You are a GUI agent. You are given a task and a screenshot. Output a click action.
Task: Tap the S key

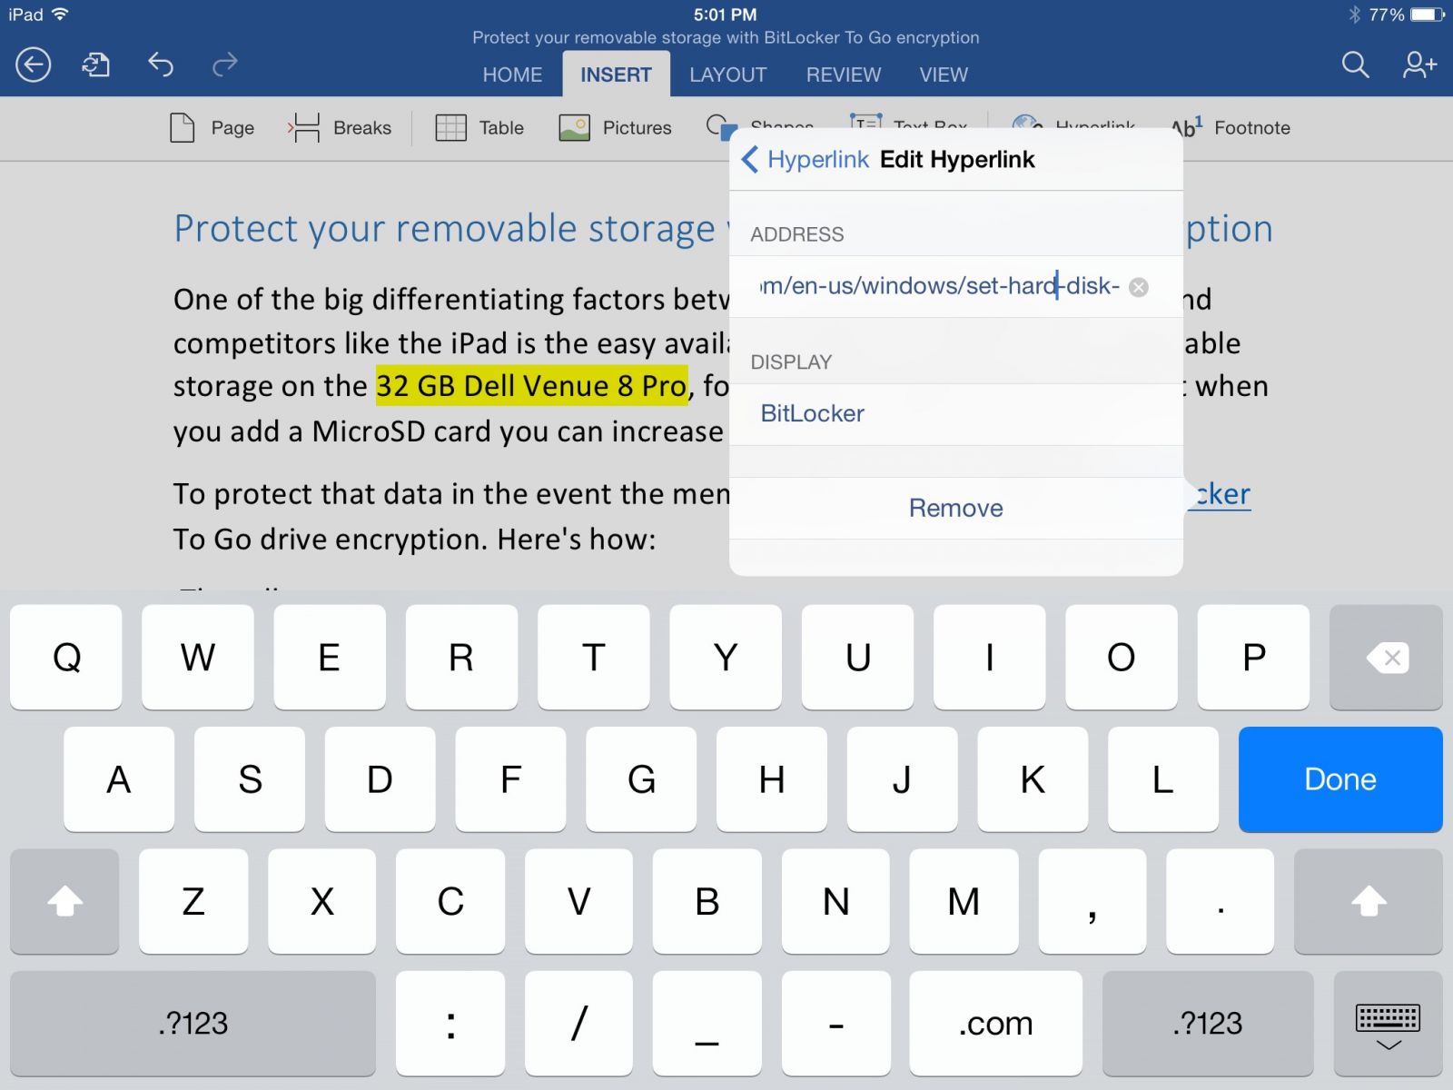[250, 779]
